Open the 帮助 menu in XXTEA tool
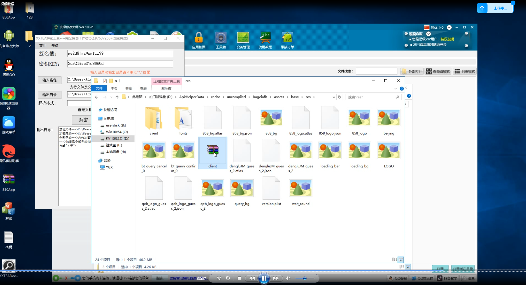 tap(55, 46)
